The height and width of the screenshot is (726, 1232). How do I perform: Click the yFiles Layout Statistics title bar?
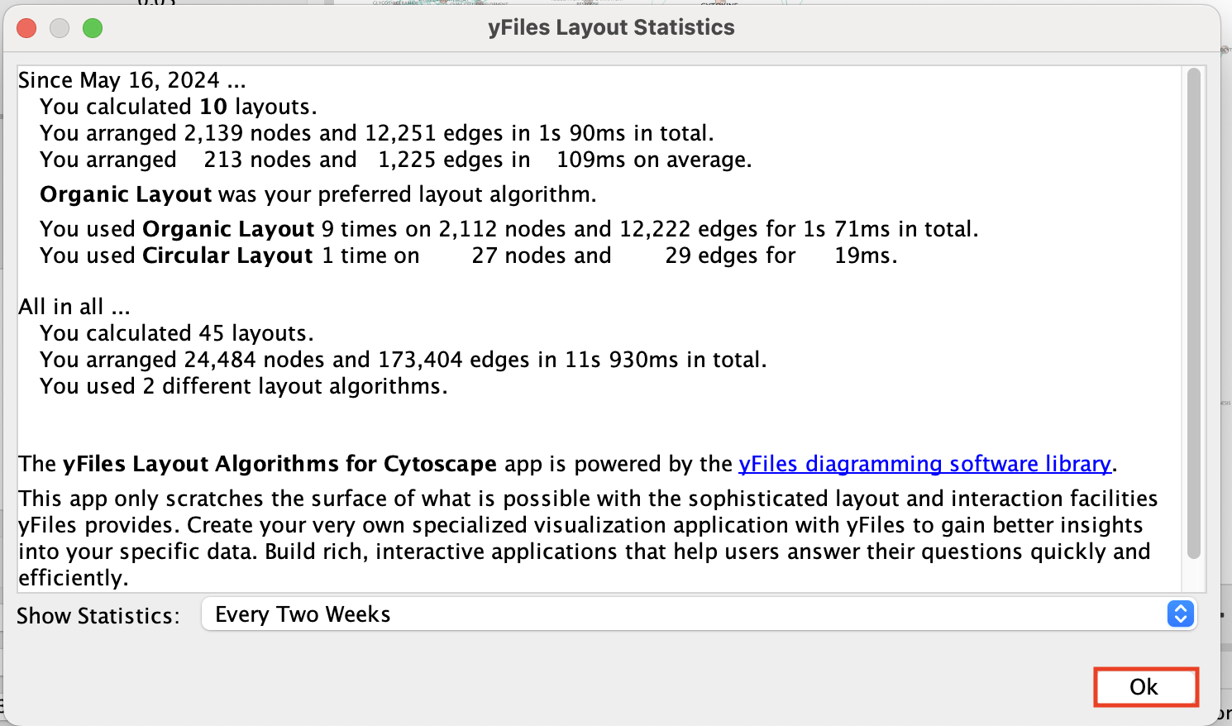[611, 28]
